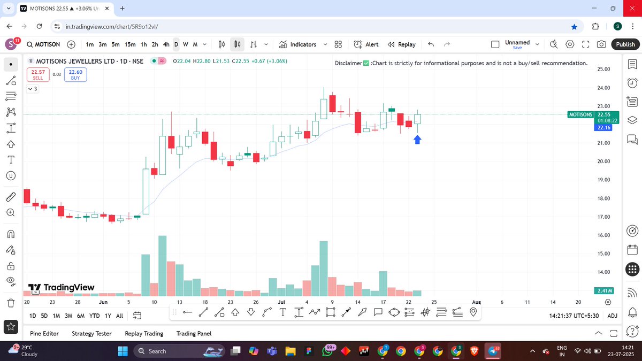This screenshot has width=642, height=361.
Task: Expand the timeframe dropdown chevron
Action: click(x=204, y=44)
